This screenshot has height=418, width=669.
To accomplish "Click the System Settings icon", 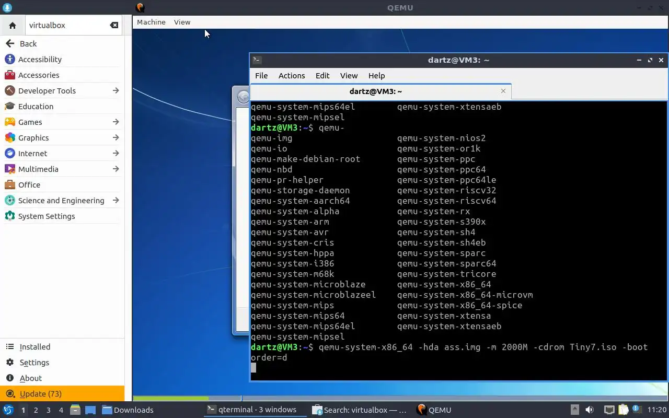I will point(9,216).
